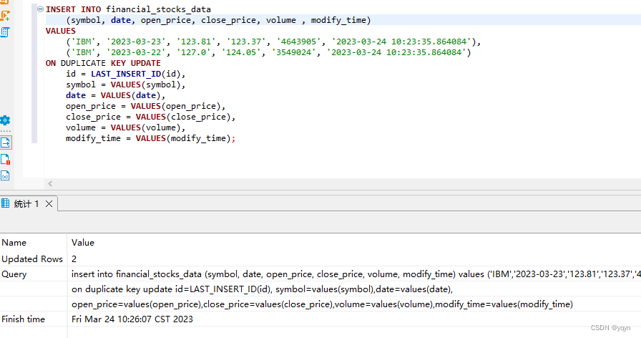Select the Updated Rows value 2
This screenshot has width=641, height=338.
pyautogui.click(x=74, y=259)
